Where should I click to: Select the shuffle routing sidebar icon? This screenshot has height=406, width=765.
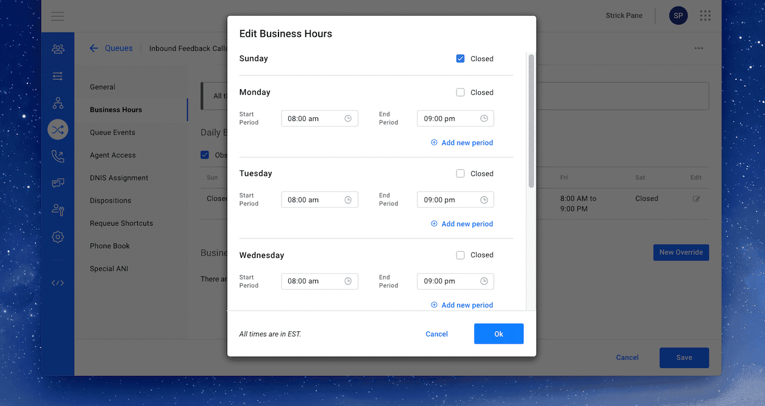(x=58, y=130)
